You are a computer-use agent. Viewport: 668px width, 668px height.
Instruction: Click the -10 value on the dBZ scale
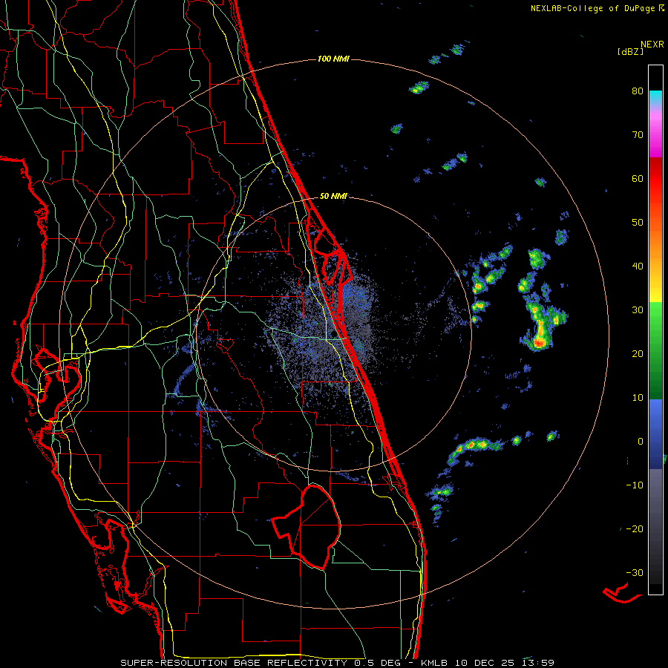coord(635,485)
